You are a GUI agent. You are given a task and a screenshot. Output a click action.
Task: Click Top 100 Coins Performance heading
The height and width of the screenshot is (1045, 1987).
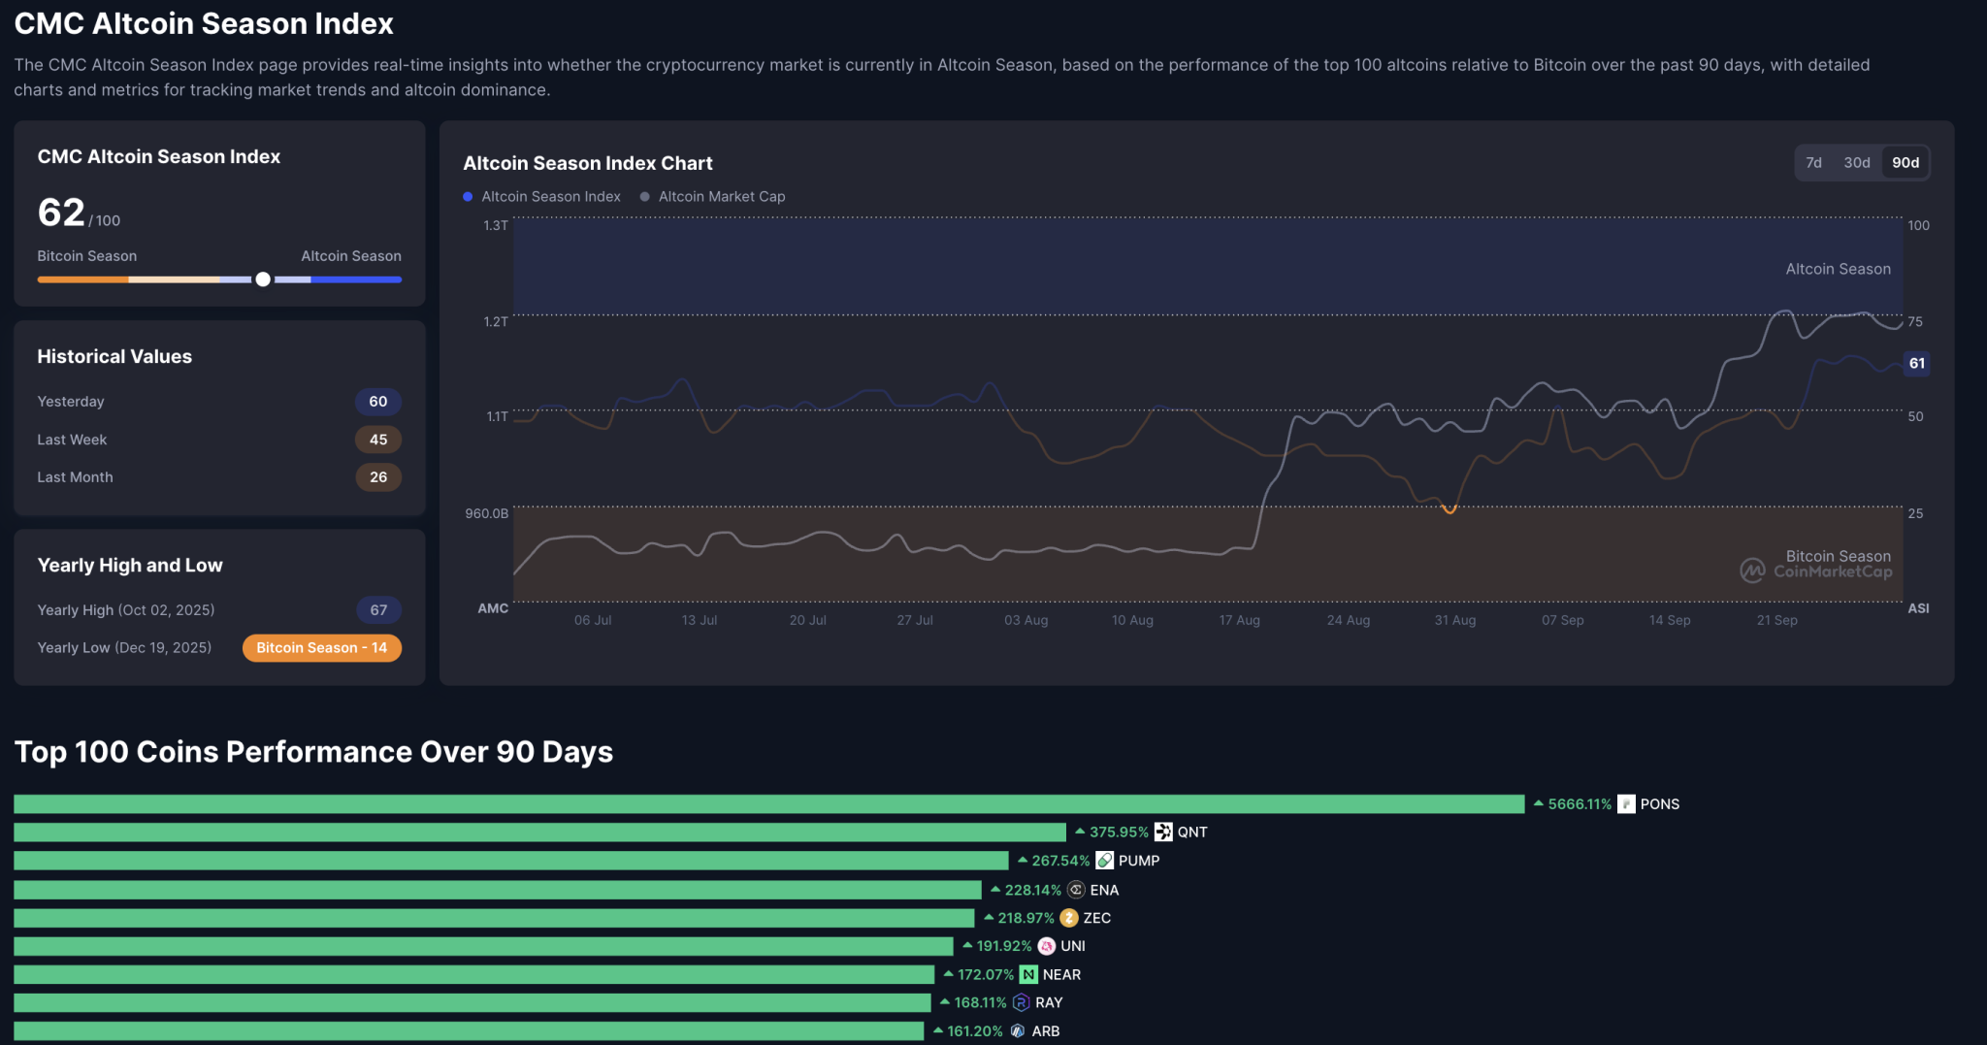tap(313, 752)
